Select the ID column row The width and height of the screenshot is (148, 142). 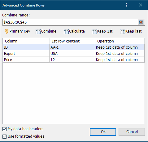(x=74, y=47)
